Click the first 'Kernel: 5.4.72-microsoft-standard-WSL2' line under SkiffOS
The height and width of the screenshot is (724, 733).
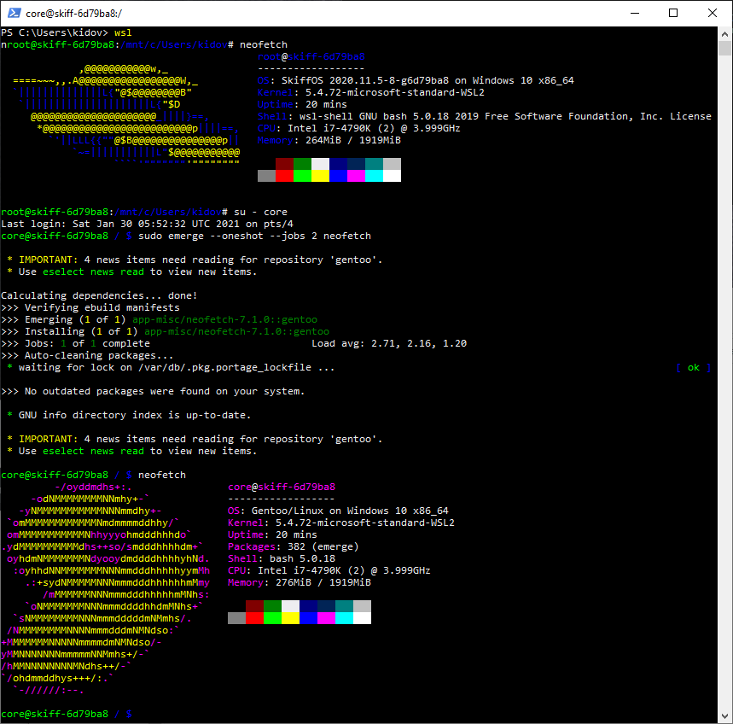point(370,92)
